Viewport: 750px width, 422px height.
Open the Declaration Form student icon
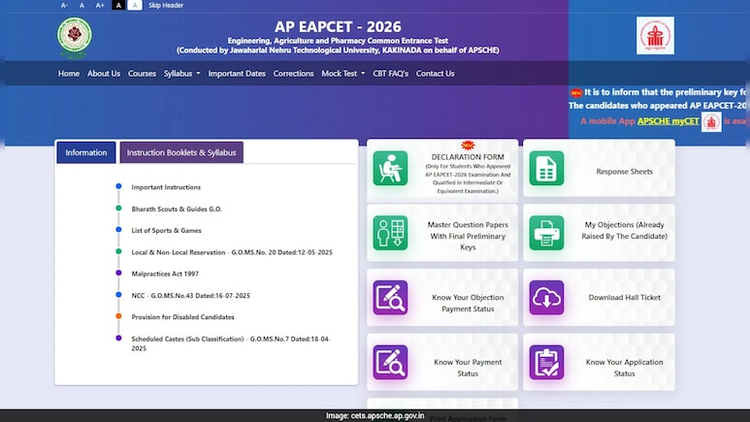pyautogui.click(x=390, y=168)
